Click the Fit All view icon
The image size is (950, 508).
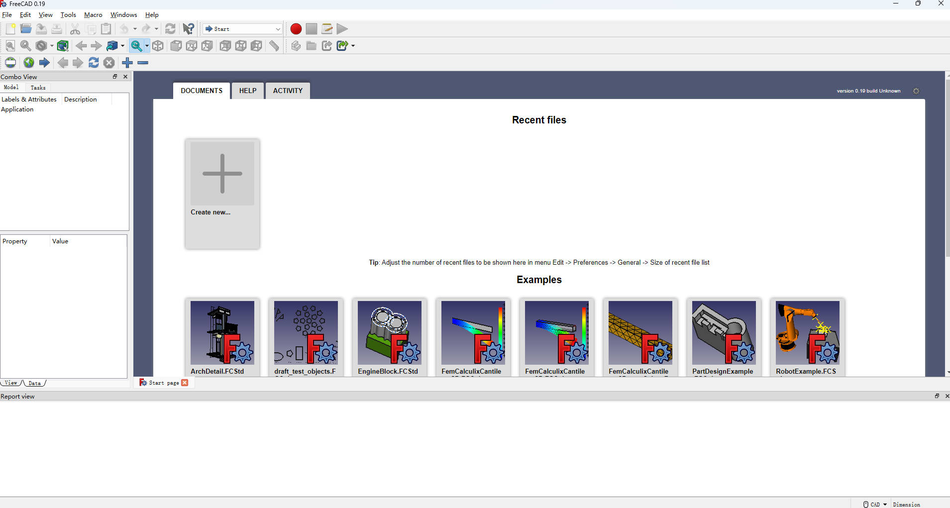(x=10, y=46)
